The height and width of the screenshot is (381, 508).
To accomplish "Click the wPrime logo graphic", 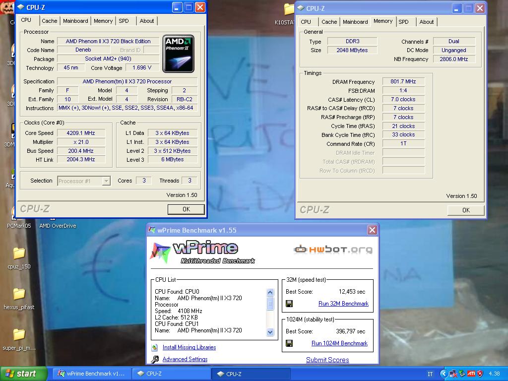I will (x=202, y=252).
